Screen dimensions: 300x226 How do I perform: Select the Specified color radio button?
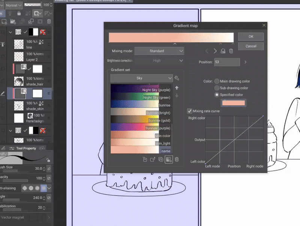[217, 95]
